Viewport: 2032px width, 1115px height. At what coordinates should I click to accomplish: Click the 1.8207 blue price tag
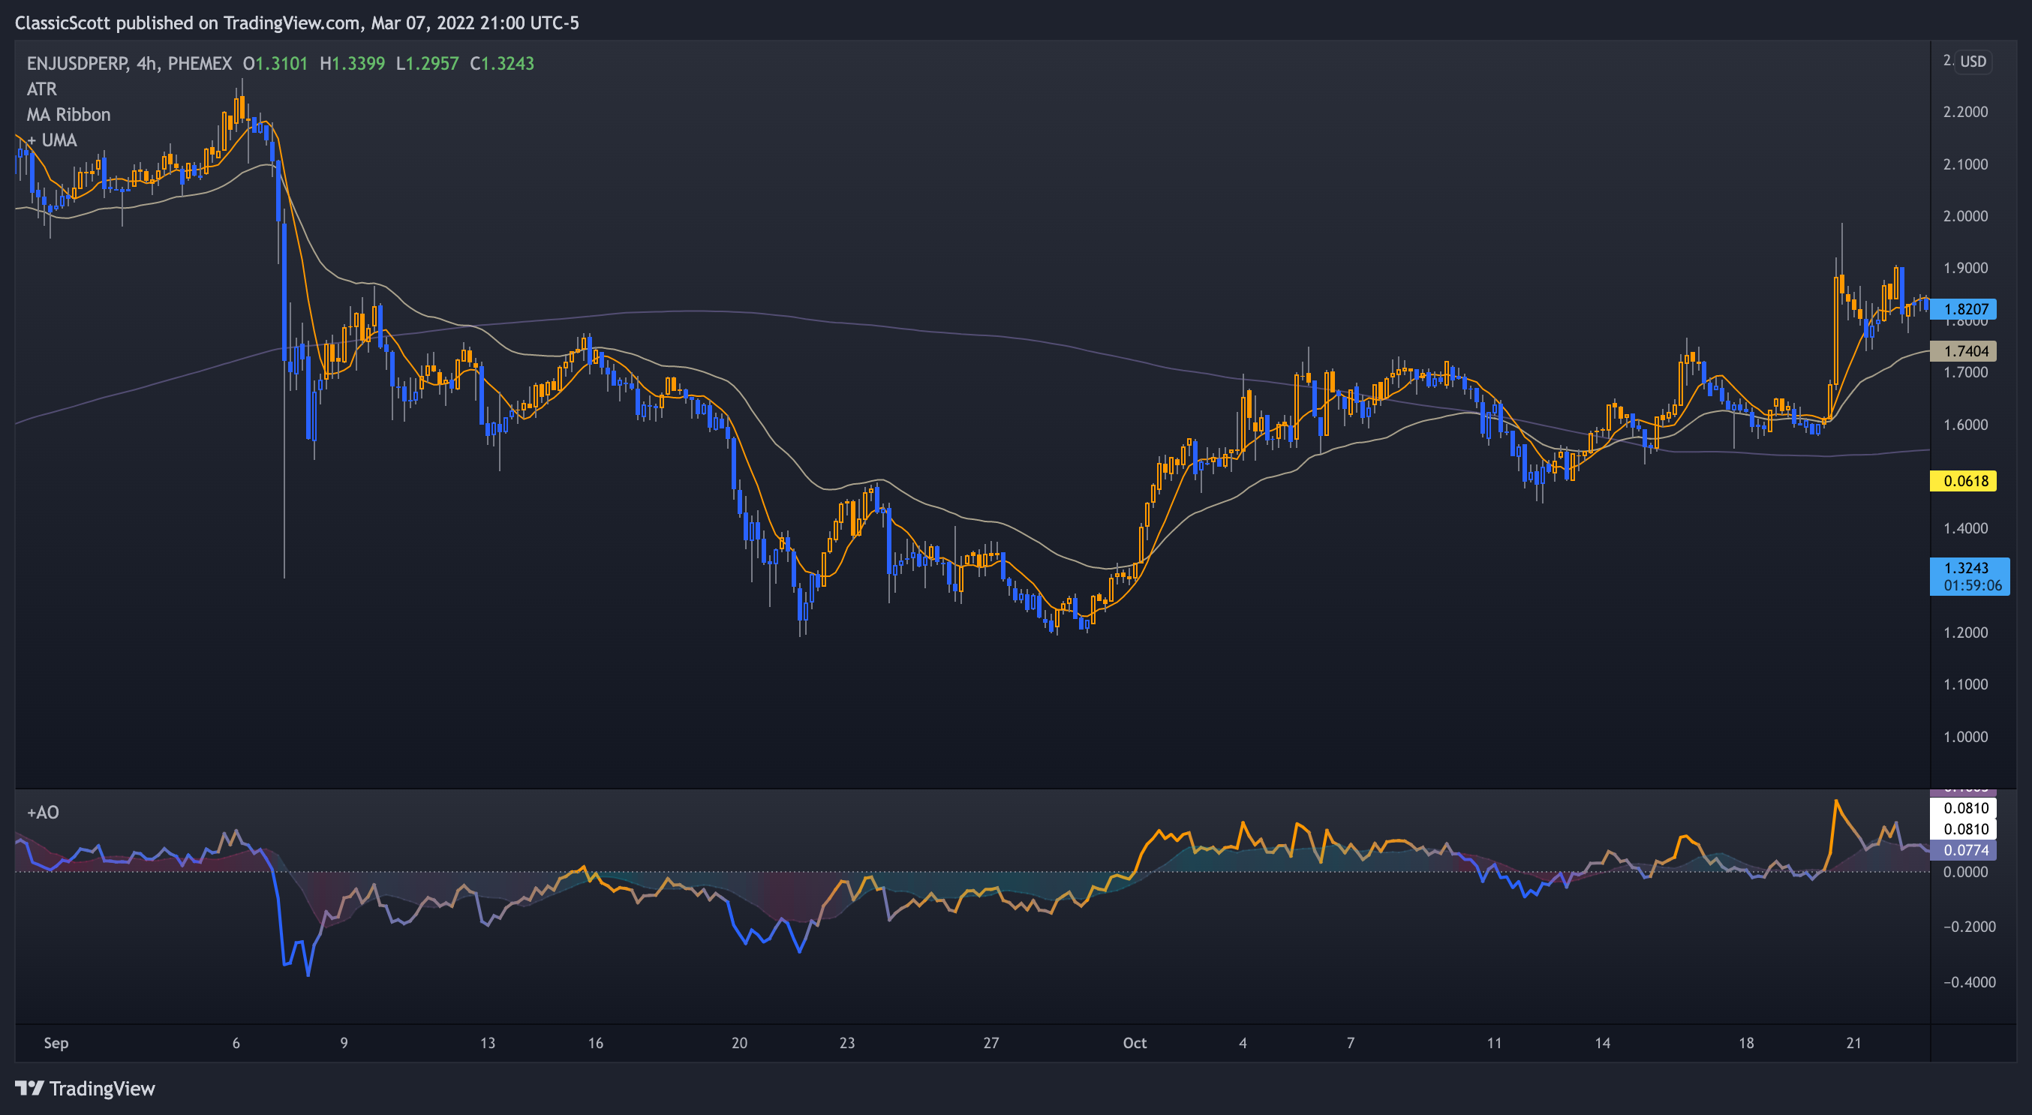pos(1962,309)
